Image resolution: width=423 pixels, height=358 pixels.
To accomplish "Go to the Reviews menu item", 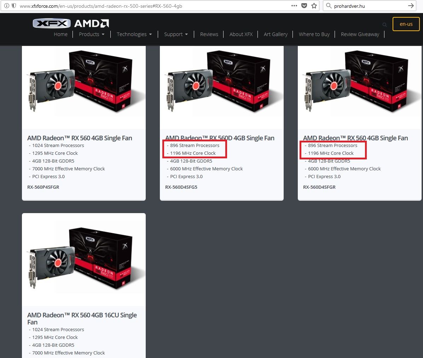I will pyautogui.click(x=209, y=34).
